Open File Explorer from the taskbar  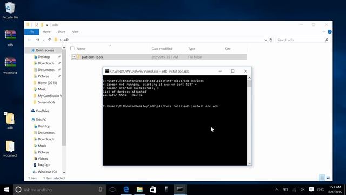139,190
